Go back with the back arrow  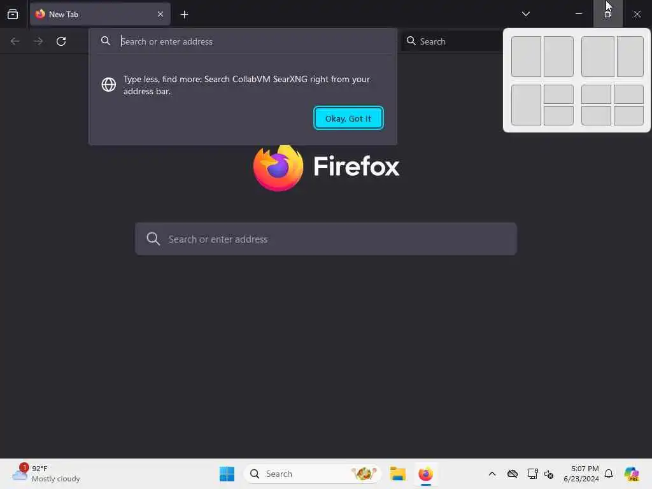(15, 41)
